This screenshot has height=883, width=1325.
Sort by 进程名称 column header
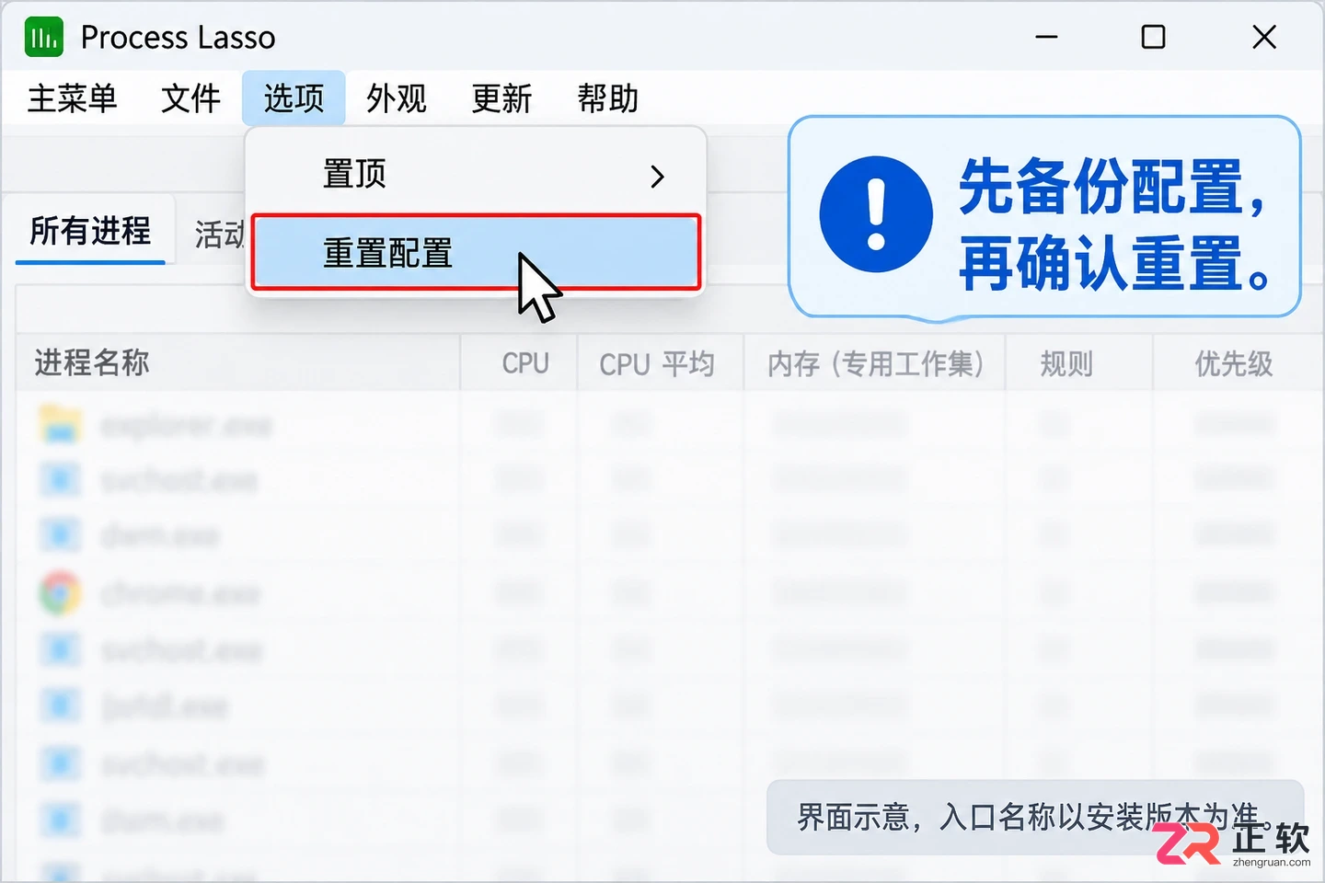coord(239,363)
